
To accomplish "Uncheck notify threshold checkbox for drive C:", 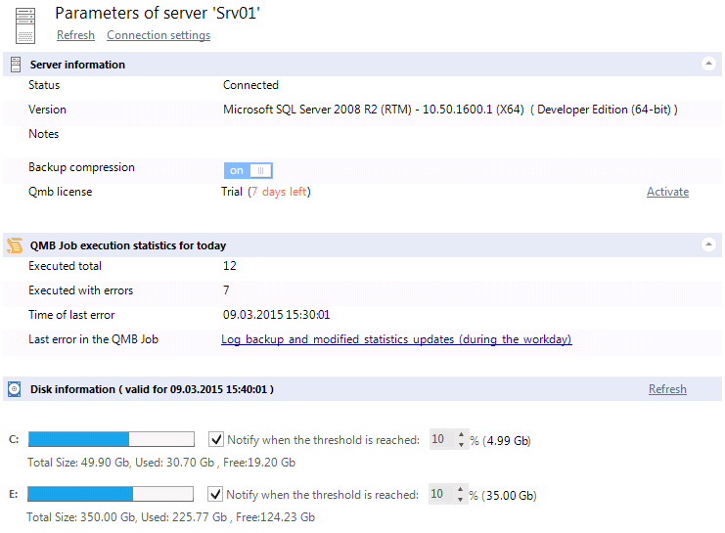I will [216, 439].
